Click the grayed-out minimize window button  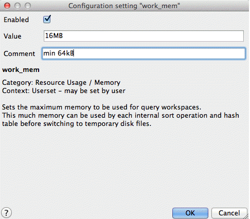click(17, 6)
